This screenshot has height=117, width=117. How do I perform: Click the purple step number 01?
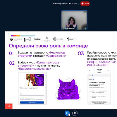[11, 54]
